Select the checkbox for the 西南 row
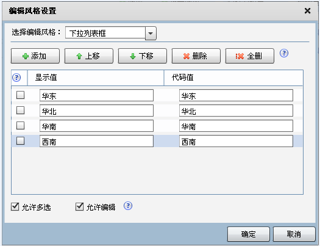The width and height of the screenshot is (320, 246). point(20,141)
